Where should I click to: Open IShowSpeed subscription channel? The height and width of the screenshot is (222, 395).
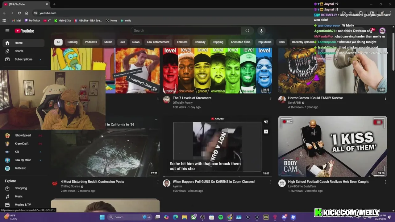click(x=24, y=135)
